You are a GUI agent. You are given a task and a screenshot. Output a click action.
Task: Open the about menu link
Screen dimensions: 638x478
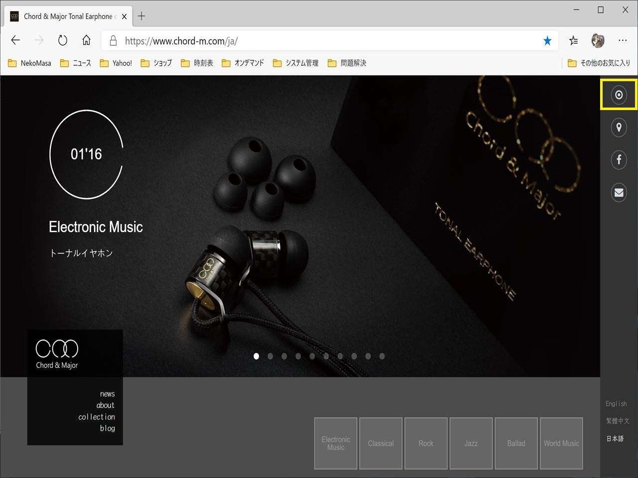[105, 405]
